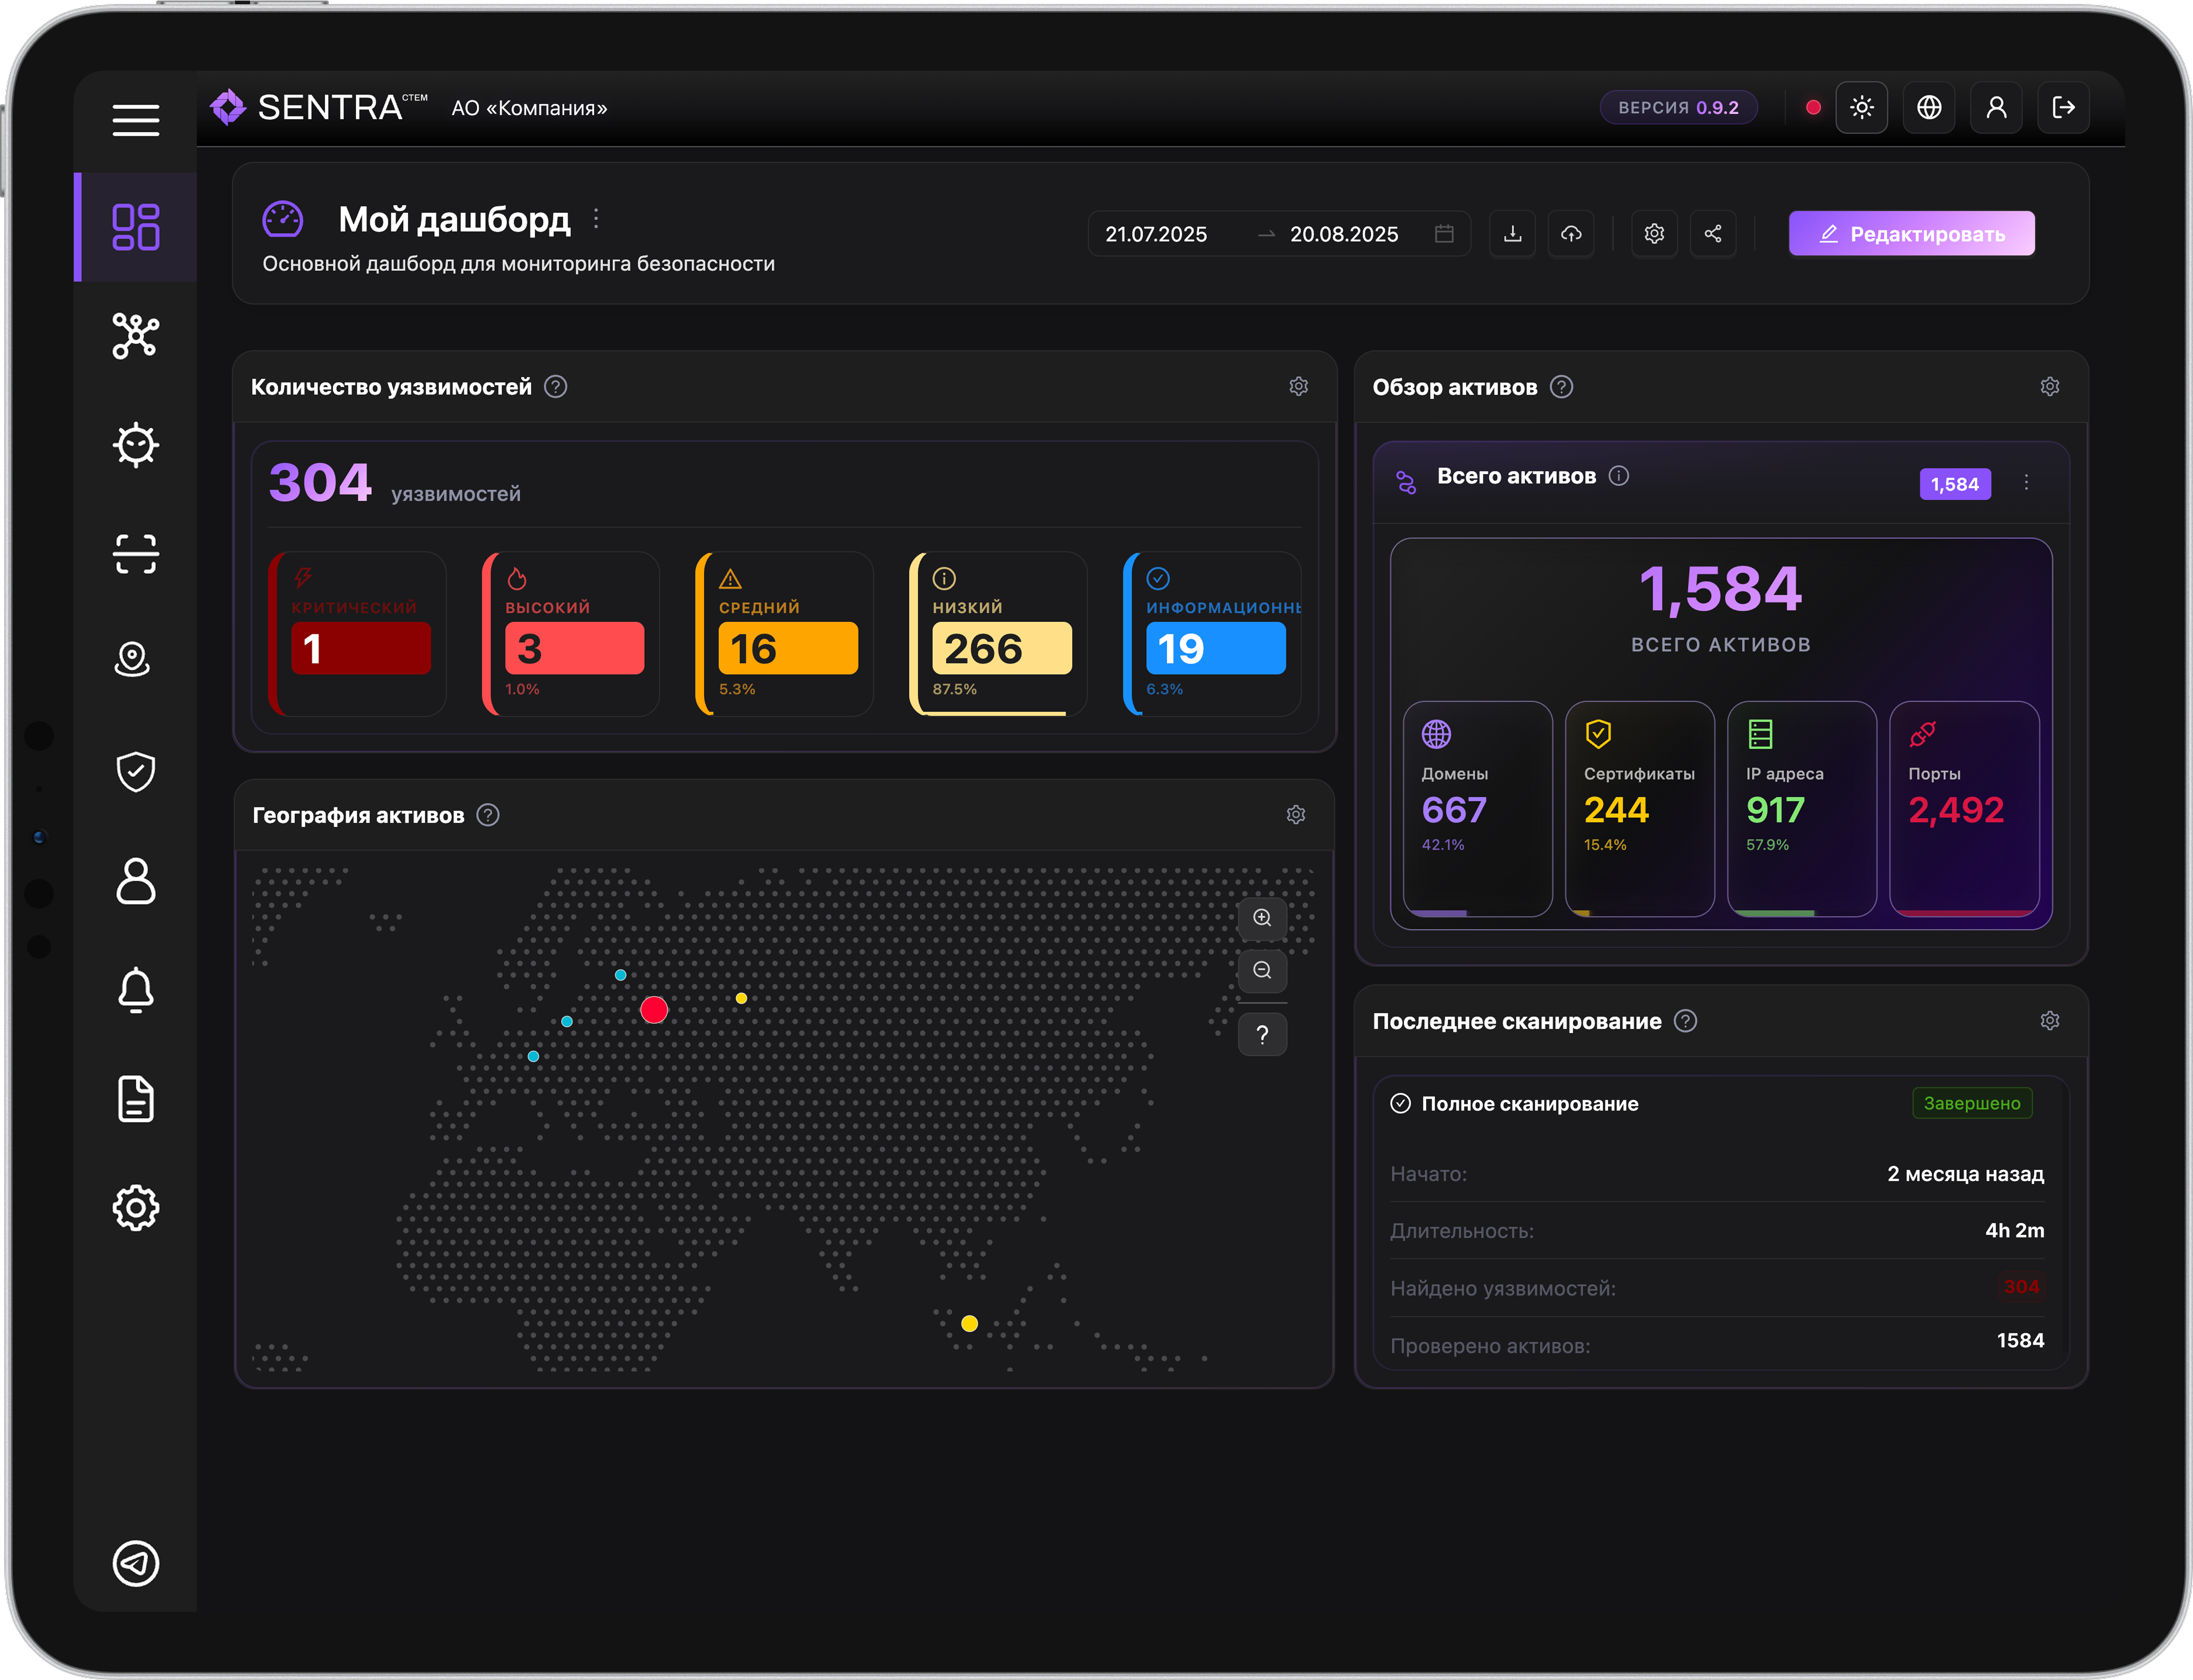The width and height of the screenshot is (2193, 1680).
Task: Click the 4h 2m duration value
Action: tap(2015, 1231)
